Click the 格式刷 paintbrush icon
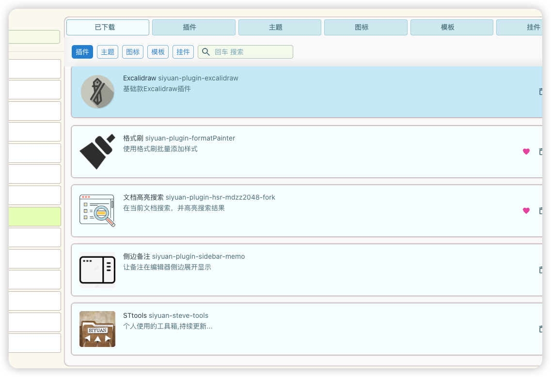Viewport: 551px width, 377px height. click(97, 151)
